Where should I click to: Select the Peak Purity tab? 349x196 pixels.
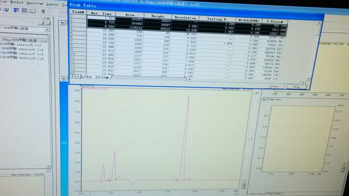pos(255,193)
